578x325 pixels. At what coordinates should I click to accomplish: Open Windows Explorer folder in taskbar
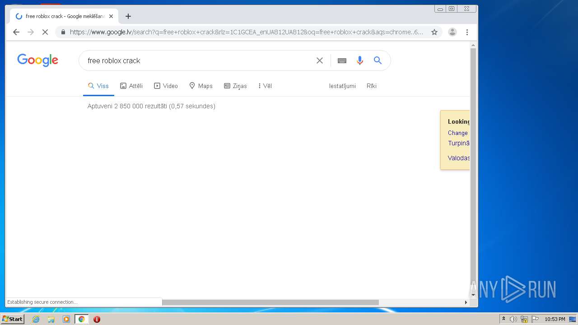[51, 319]
